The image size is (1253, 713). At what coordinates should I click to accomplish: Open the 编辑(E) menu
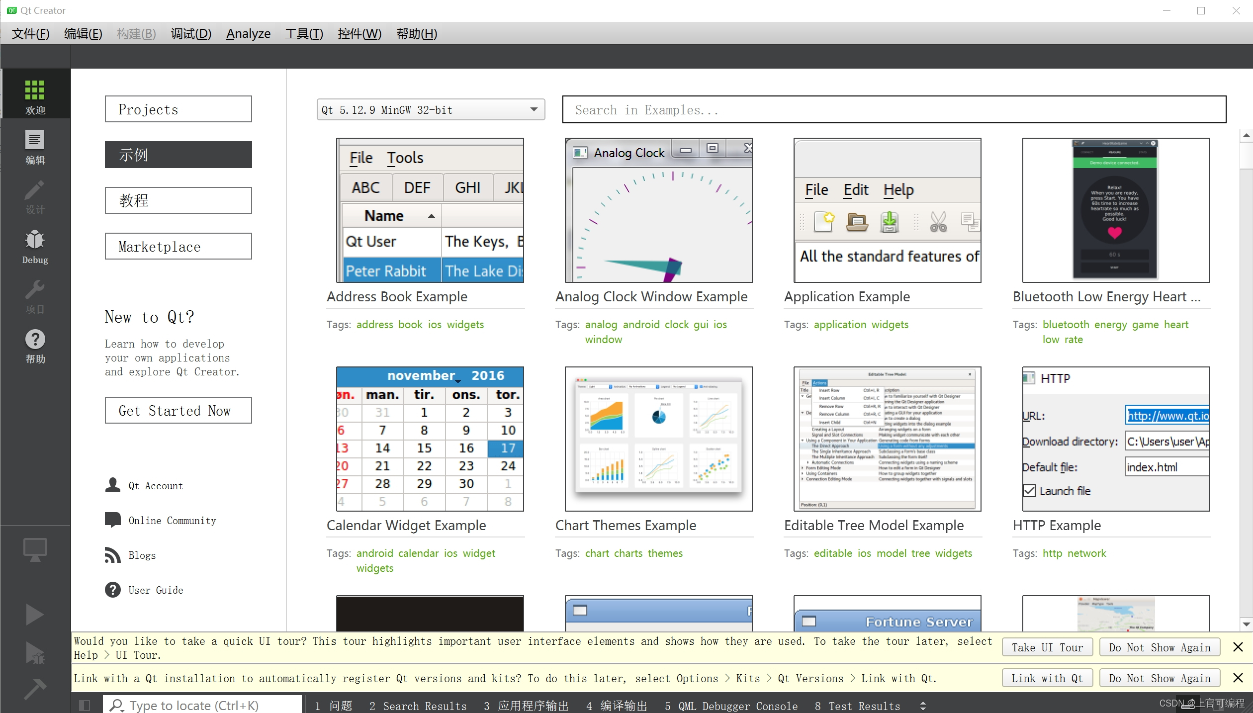click(x=83, y=33)
